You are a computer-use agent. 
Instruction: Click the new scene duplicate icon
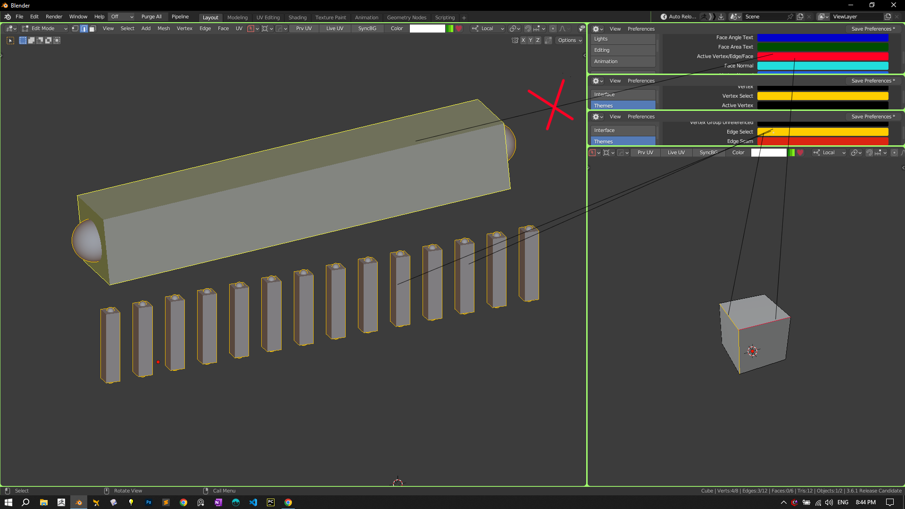(x=800, y=17)
